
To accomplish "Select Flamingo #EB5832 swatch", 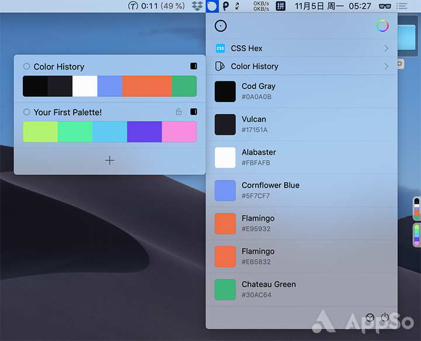I will pos(225,257).
